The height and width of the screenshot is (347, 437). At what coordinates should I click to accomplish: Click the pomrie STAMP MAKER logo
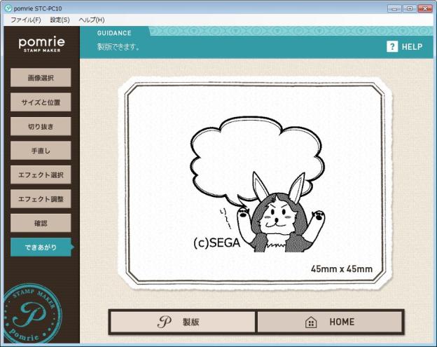pyautogui.click(x=42, y=44)
